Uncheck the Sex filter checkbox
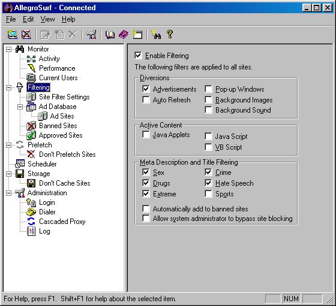The width and height of the screenshot is (336, 306). pos(146,172)
